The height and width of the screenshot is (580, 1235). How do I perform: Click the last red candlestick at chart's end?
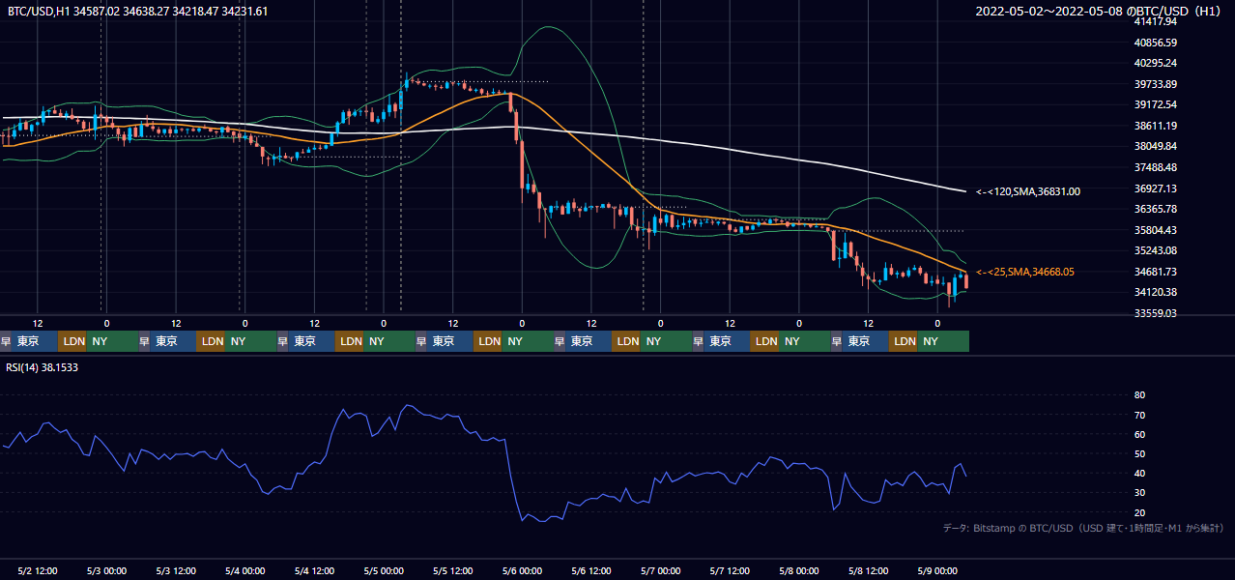966,281
